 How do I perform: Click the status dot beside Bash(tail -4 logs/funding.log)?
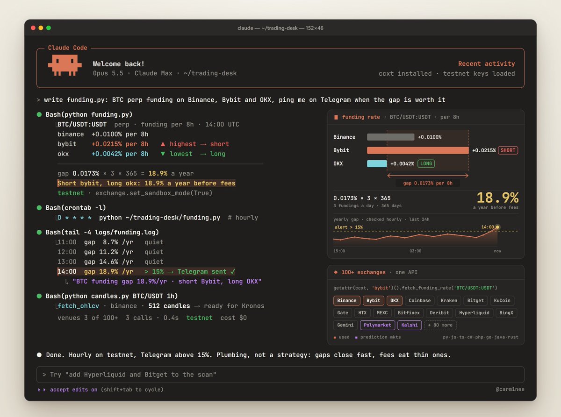coord(39,232)
